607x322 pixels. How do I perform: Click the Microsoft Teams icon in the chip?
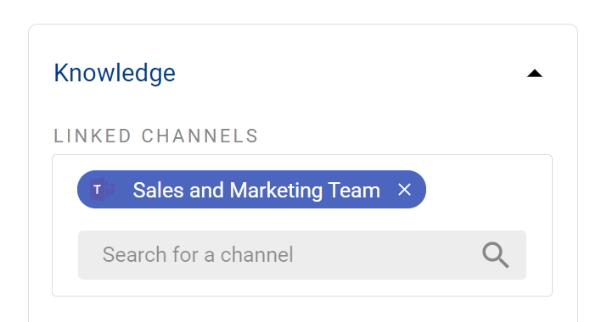(x=102, y=190)
